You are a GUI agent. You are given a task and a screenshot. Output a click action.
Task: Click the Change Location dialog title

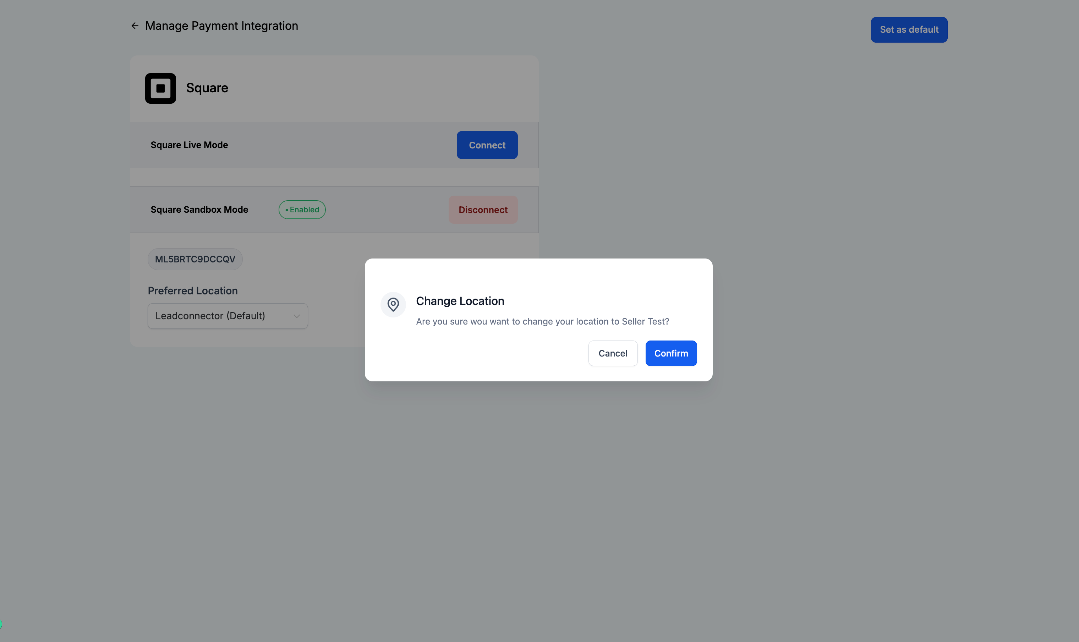tap(460, 301)
